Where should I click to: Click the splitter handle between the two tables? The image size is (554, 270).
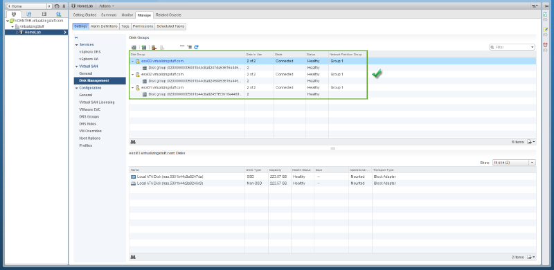coord(332,148)
